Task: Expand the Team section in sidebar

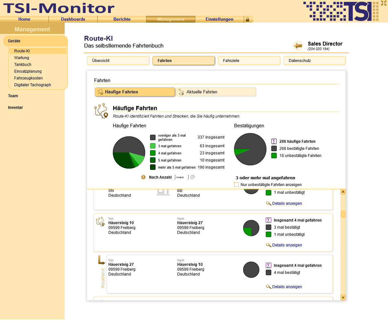Action: click(x=13, y=96)
